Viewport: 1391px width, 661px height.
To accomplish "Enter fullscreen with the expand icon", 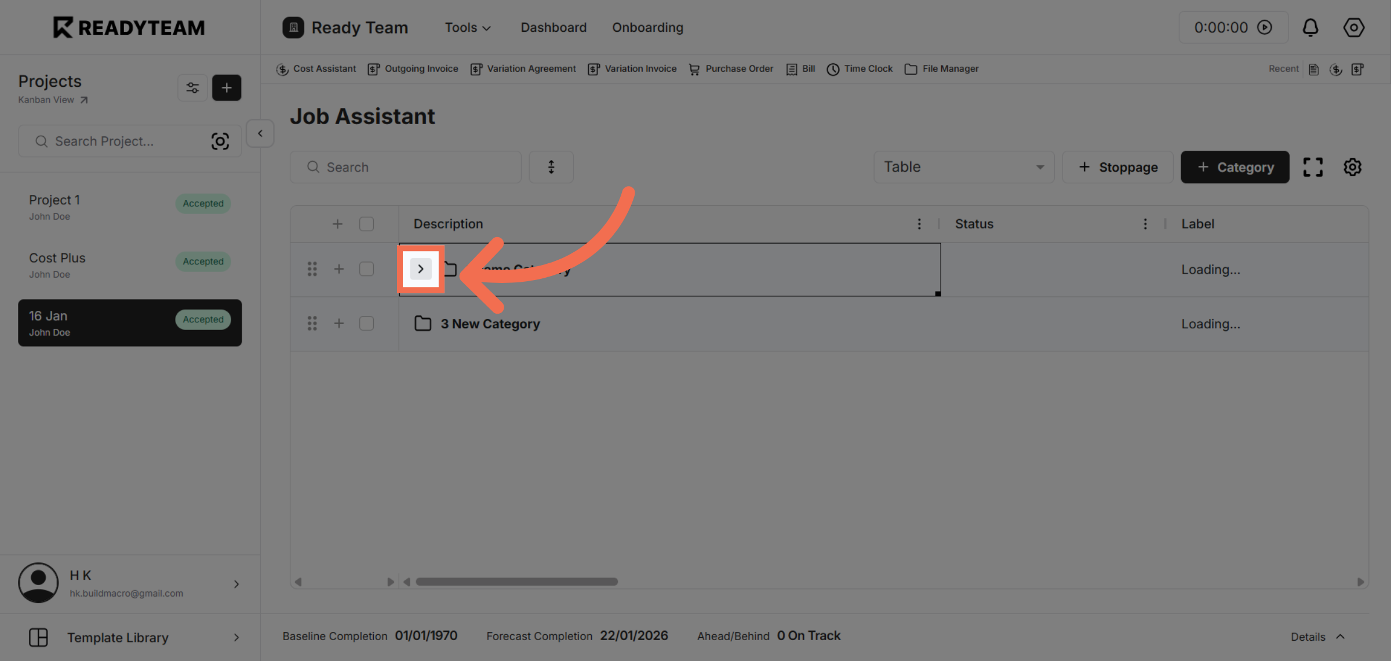I will click(x=1313, y=167).
